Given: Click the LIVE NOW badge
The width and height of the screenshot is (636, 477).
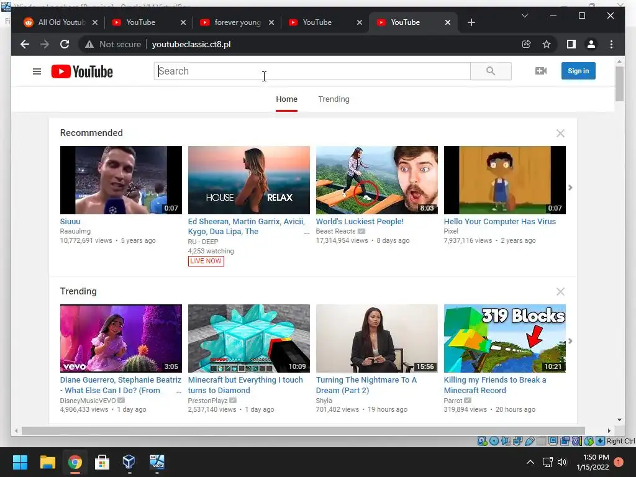Looking at the screenshot, I should point(206,261).
